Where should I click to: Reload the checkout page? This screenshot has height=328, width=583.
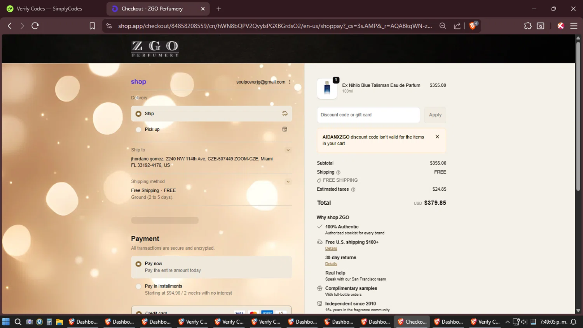pos(35,26)
